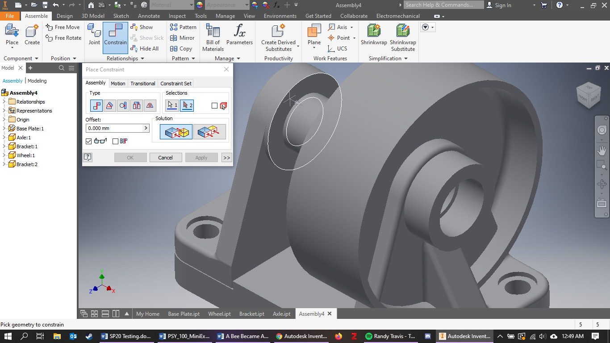610x343 pixels.
Task: Select the Mate constraint type
Action: pyautogui.click(x=96, y=105)
